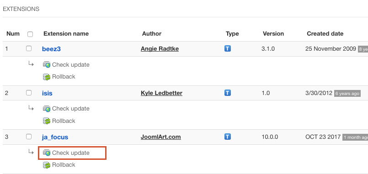Screen dimensions: 368x174
Task: Select the isis extension checkbox
Action: click(29, 93)
